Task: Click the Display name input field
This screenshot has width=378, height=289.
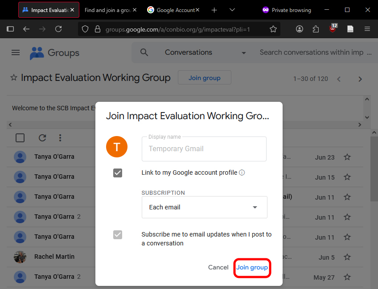Action: (204, 149)
